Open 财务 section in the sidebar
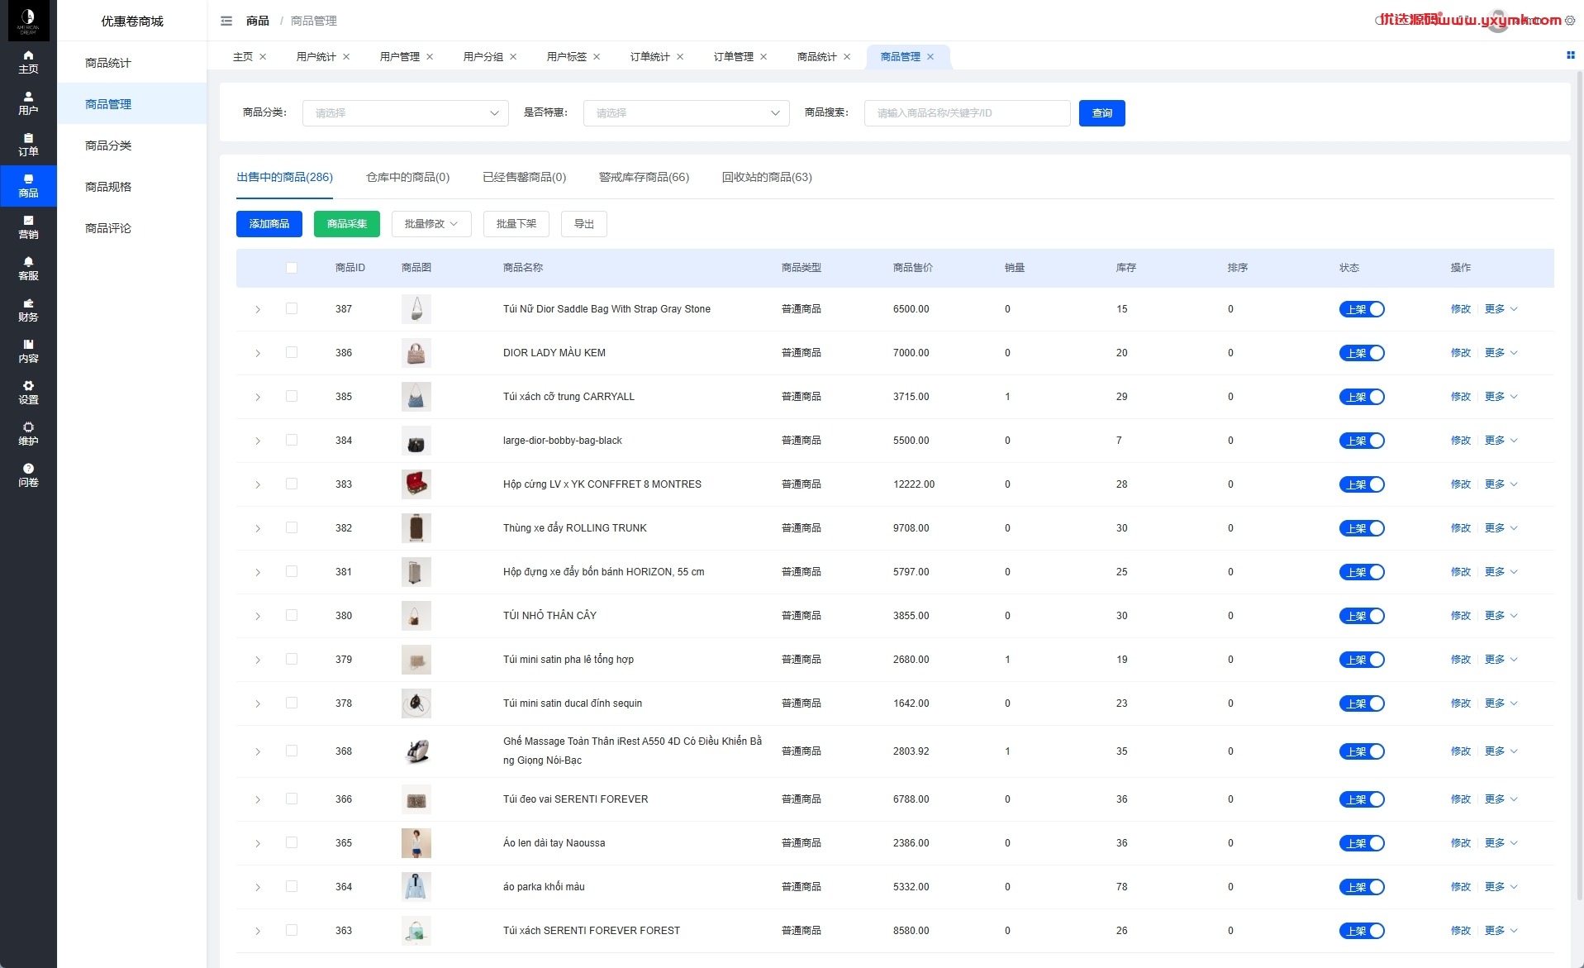Viewport: 1584px width, 968px height. click(x=28, y=310)
